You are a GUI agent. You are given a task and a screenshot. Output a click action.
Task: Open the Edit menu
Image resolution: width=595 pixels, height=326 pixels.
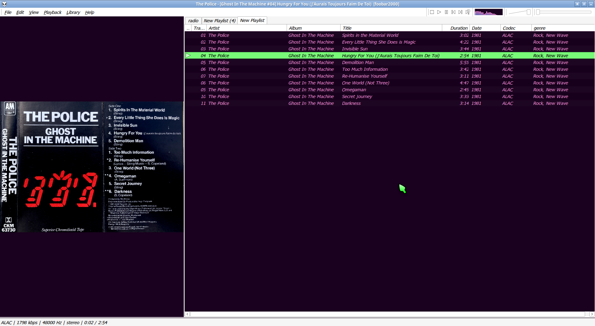coord(20,12)
